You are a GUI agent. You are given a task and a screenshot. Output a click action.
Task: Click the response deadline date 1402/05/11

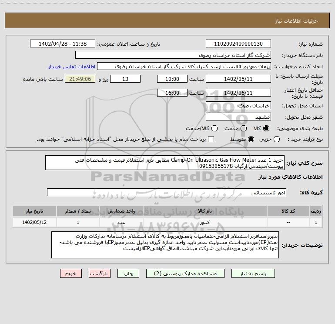pyautogui.click(x=238, y=79)
